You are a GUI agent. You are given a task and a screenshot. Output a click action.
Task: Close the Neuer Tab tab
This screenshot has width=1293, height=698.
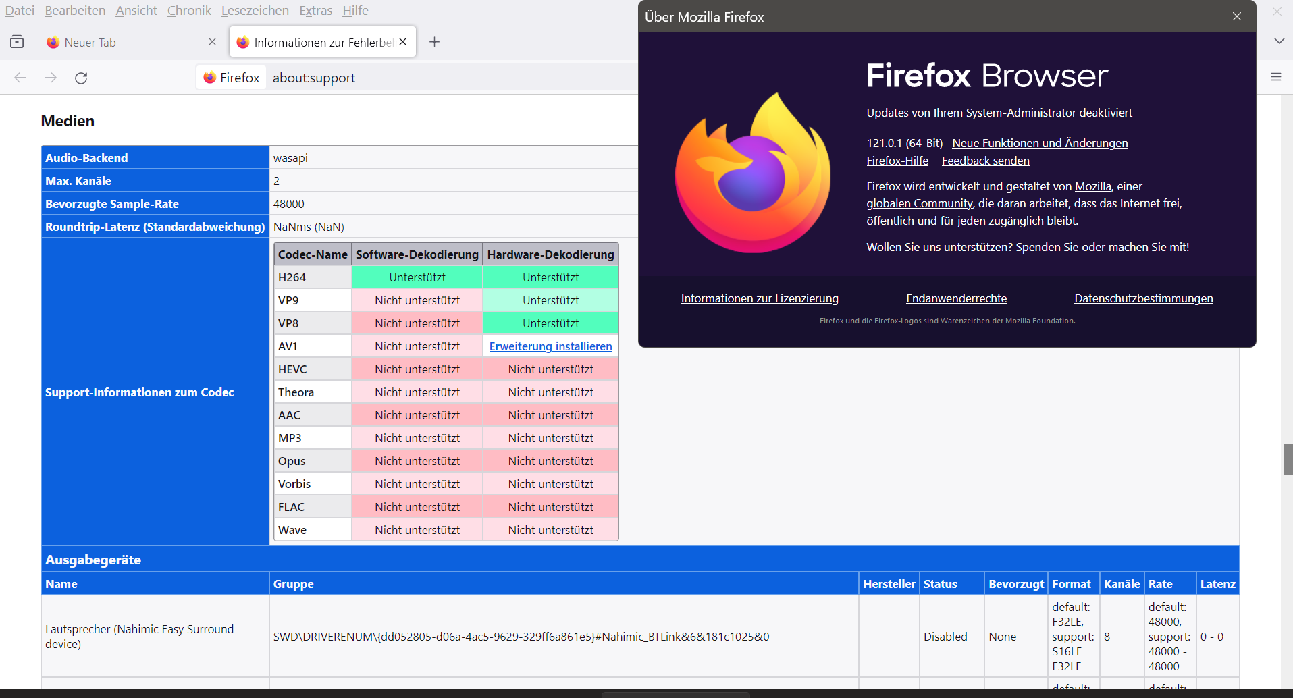tap(212, 42)
